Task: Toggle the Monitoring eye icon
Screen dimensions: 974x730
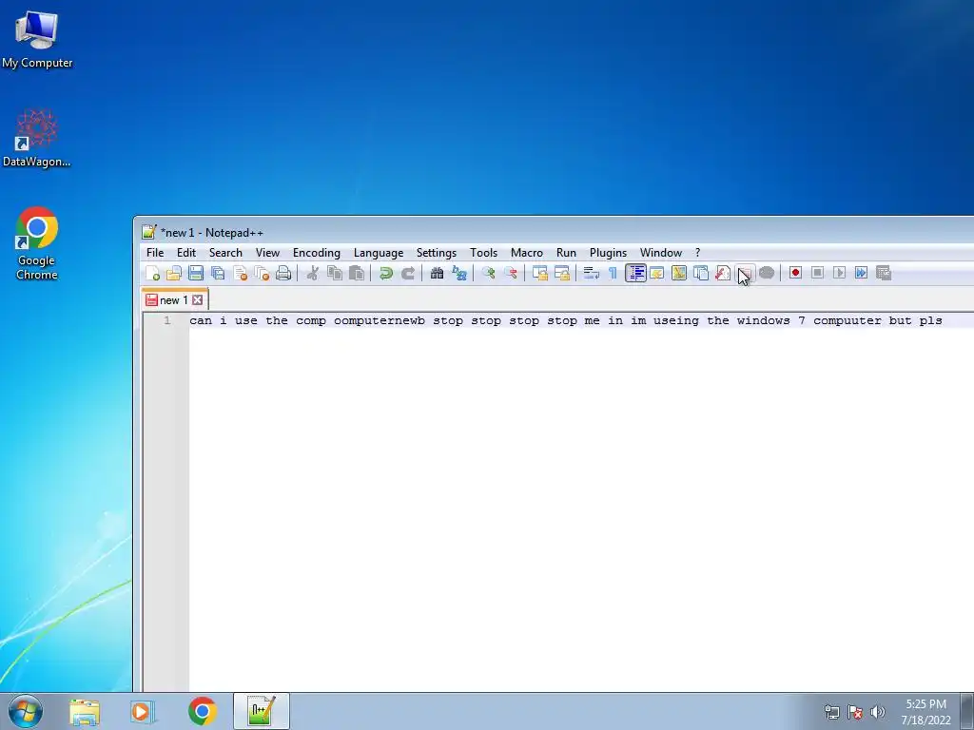Action: pyautogui.click(x=767, y=273)
